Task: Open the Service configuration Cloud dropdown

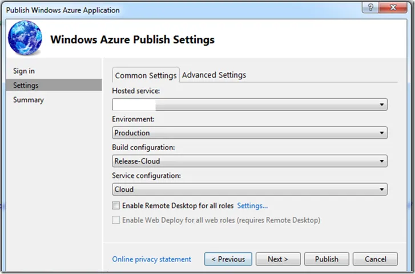Action: point(249,190)
